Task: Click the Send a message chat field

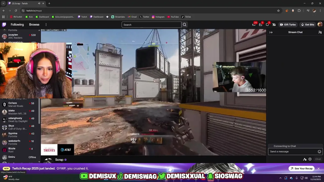Action: 295,151
